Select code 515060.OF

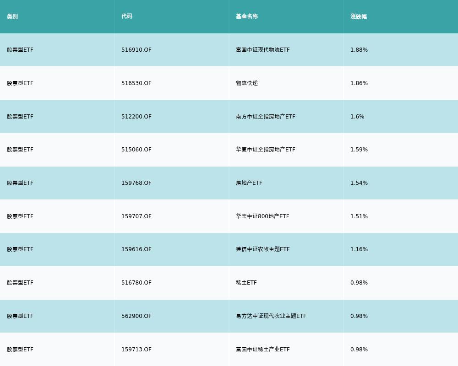point(136,150)
